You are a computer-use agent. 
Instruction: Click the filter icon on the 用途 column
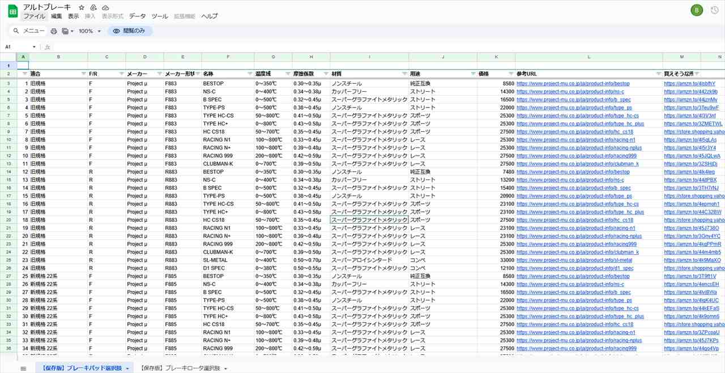pyautogui.click(x=472, y=74)
